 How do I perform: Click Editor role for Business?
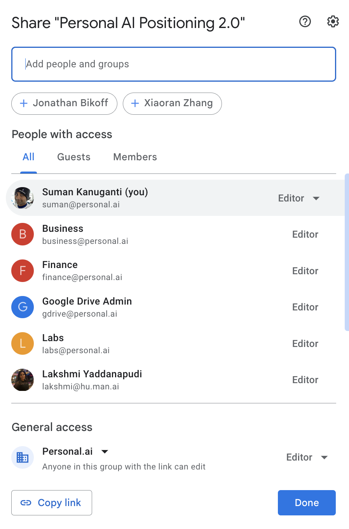click(305, 235)
